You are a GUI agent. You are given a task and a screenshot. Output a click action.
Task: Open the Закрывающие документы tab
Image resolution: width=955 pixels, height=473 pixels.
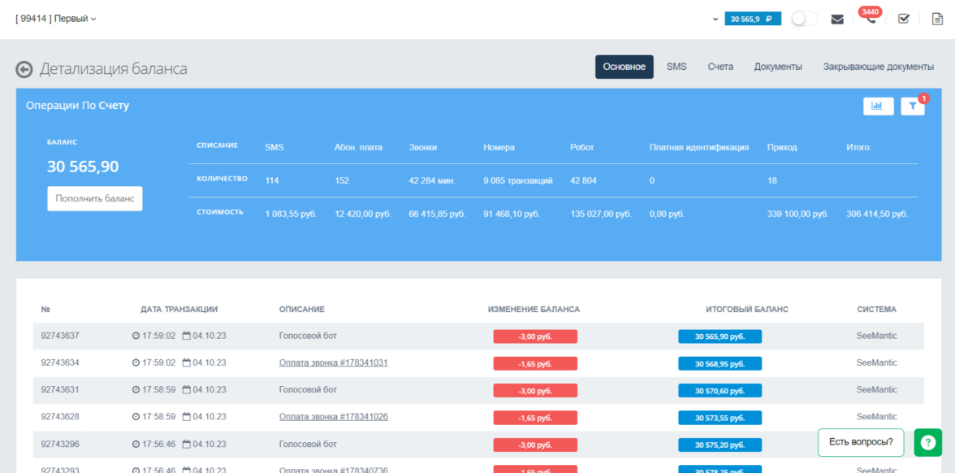coord(878,67)
